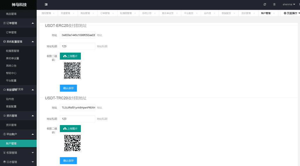Switch to the 黑名单设置 tab
This screenshot has width=300, height=166.
tap(168, 13)
